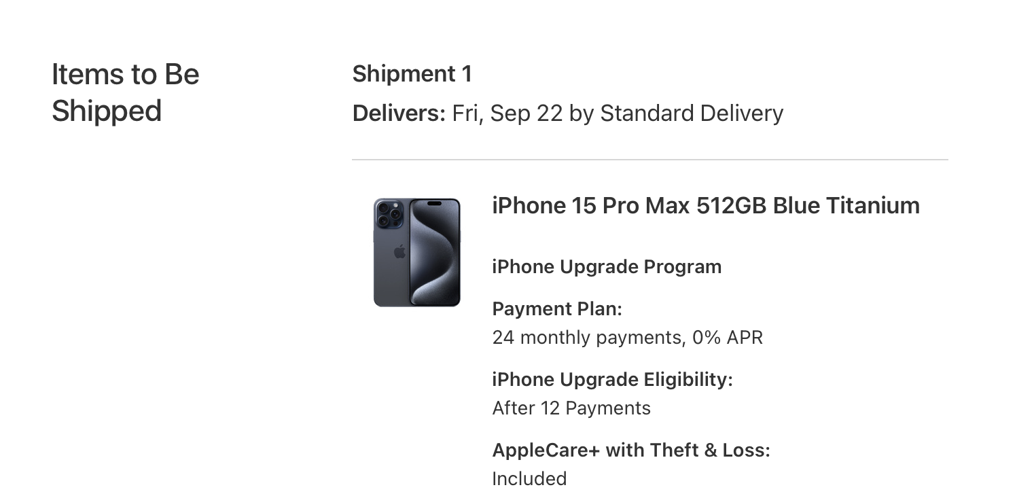Click the word Shipped in left heading

point(107,111)
